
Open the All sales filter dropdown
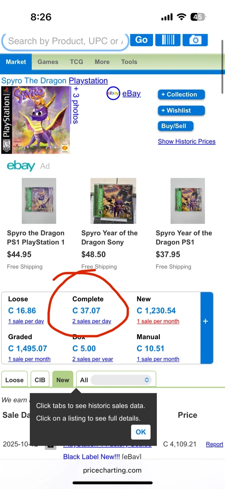(x=121, y=380)
